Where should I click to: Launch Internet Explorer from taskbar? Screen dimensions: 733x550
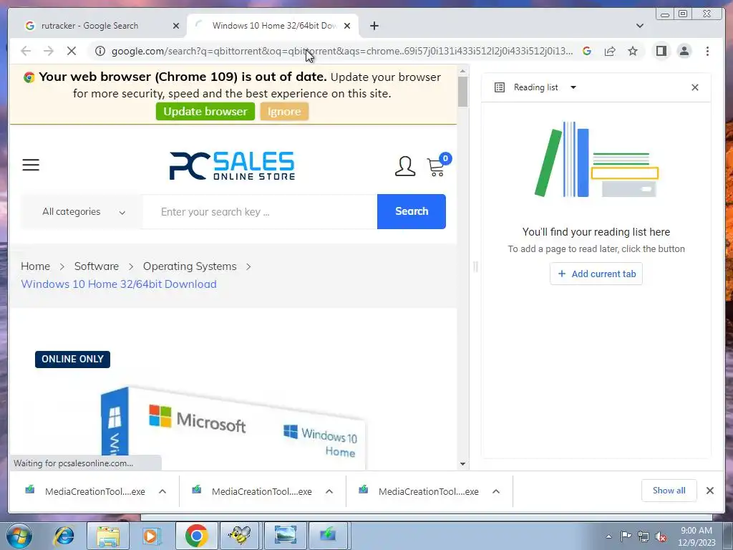coord(64,536)
